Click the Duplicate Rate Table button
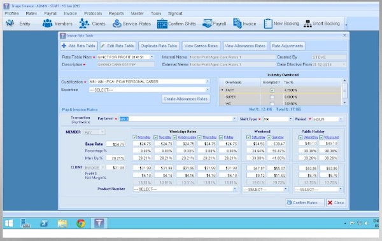Screen dimensions: 382x241 (x=159, y=46)
